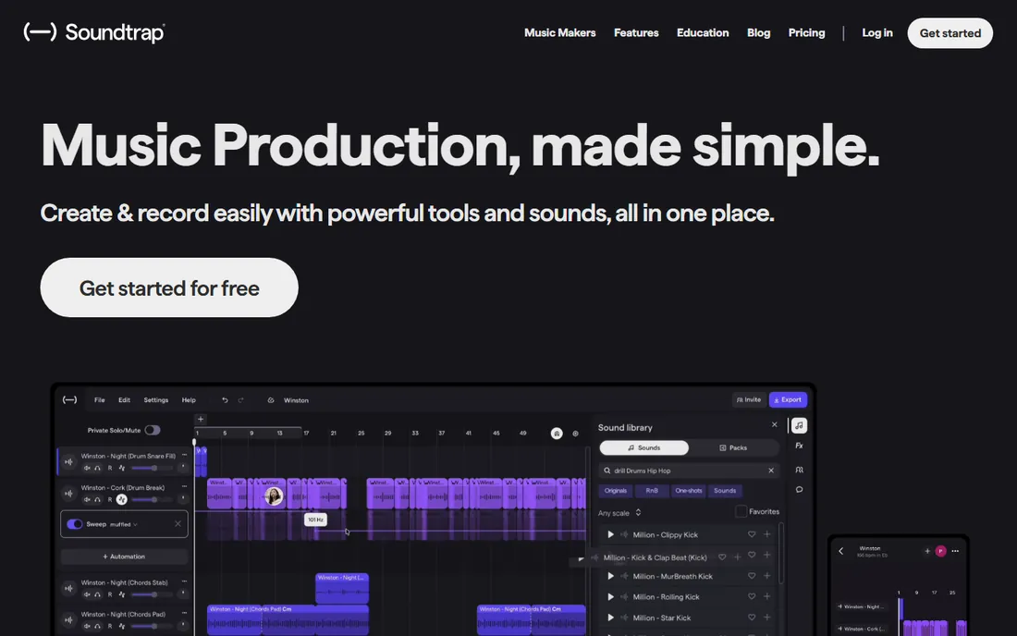This screenshot has height=636, width=1017.
Task: Click bar 25 on the timeline ruler
Action: [361, 433]
